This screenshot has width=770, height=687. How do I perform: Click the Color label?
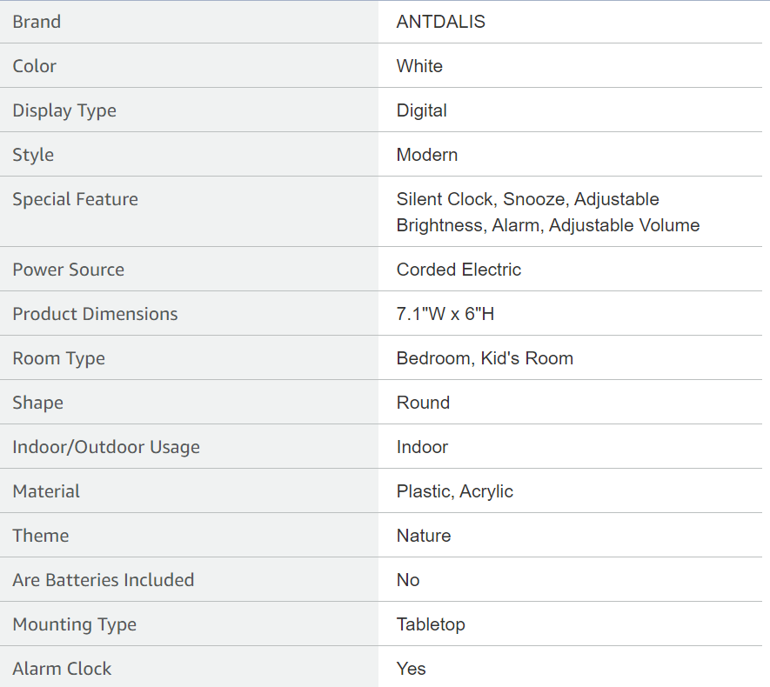pos(34,66)
